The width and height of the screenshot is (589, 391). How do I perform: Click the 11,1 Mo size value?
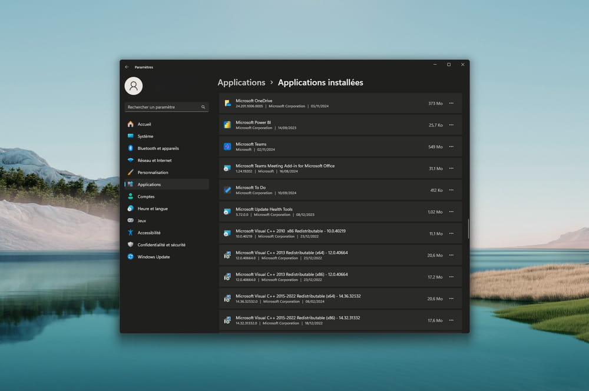click(x=436, y=234)
